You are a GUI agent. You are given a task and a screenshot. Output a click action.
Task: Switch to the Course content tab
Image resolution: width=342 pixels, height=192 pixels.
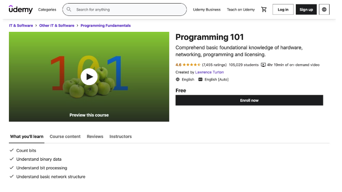tap(65, 136)
